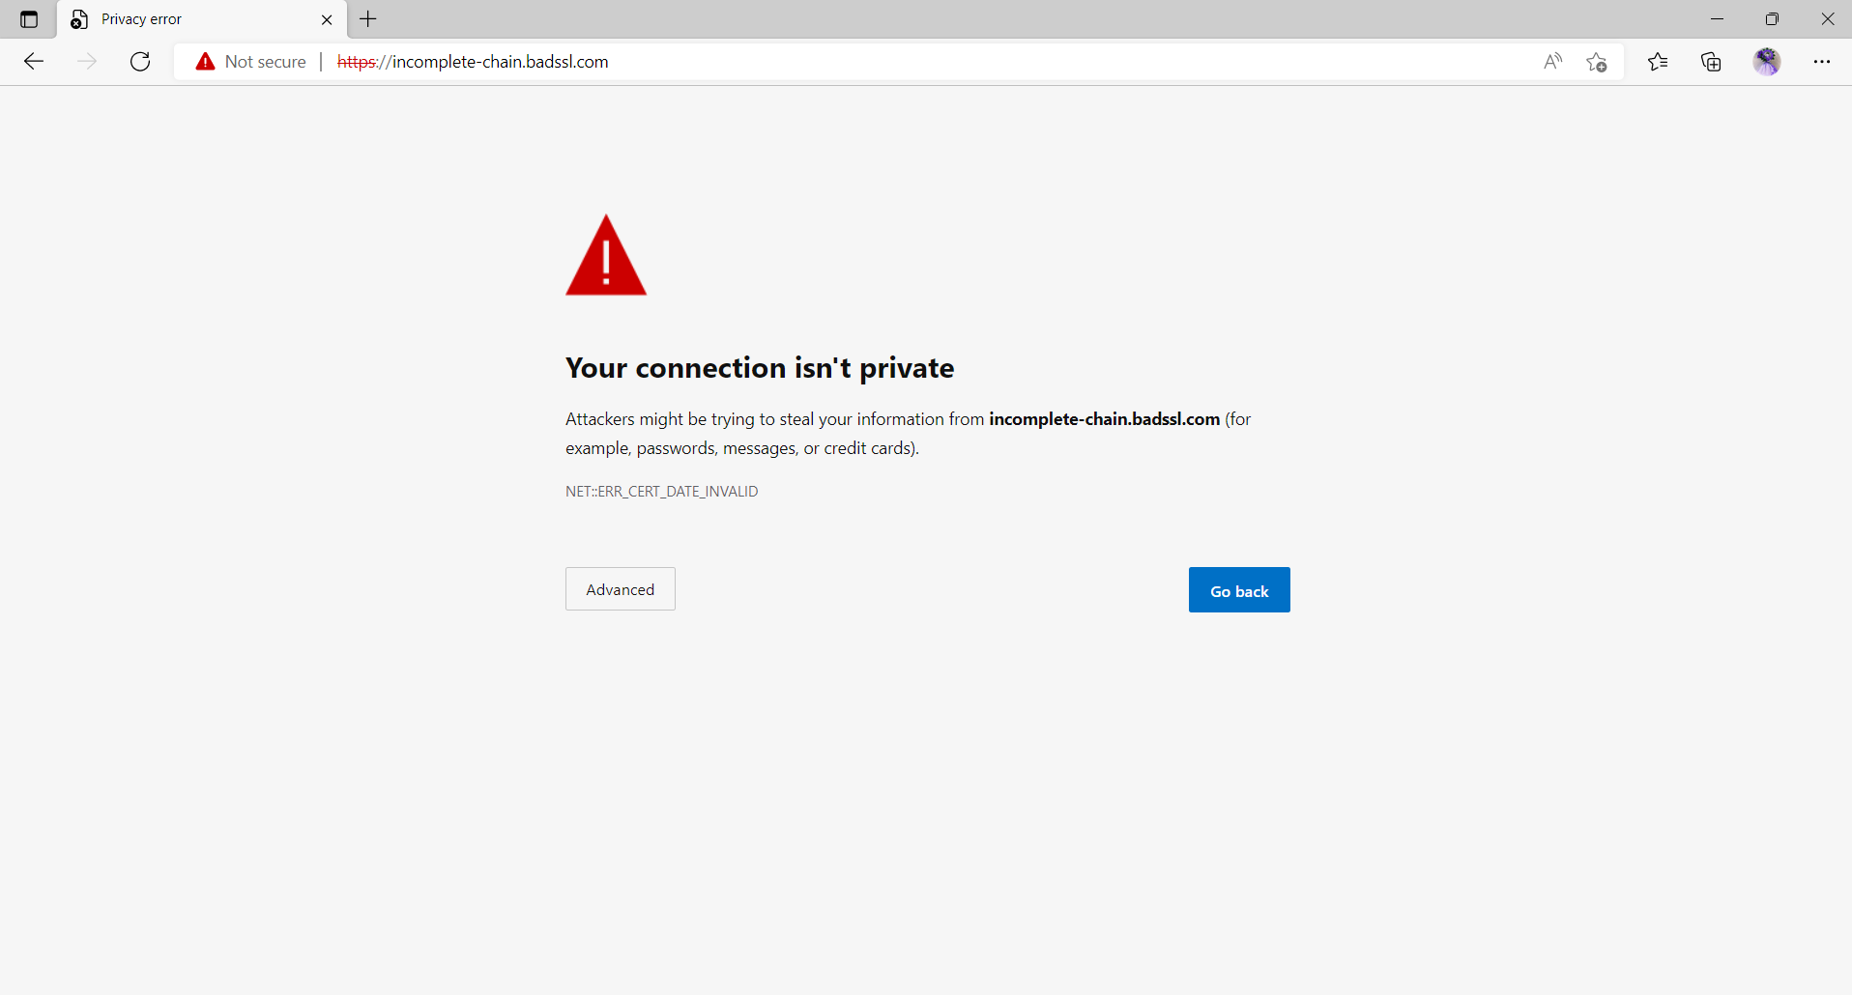Add this page to favorites

pos(1597,61)
